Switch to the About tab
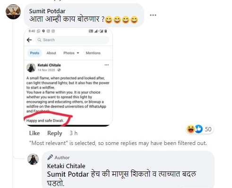Viewport: 232px width, 188px height. click(x=51, y=53)
